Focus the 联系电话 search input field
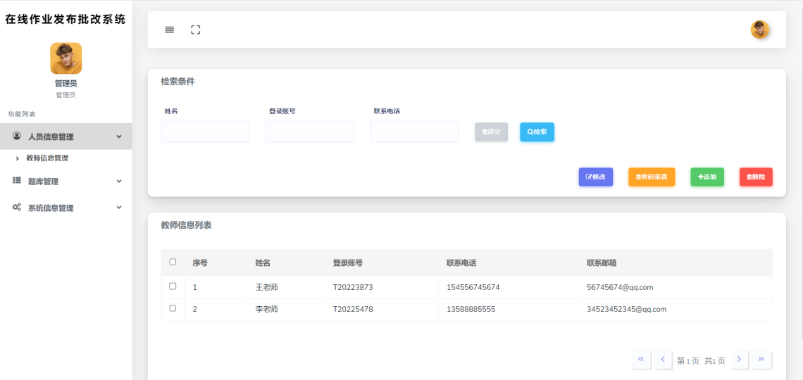The height and width of the screenshot is (380, 803). click(414, 132)
